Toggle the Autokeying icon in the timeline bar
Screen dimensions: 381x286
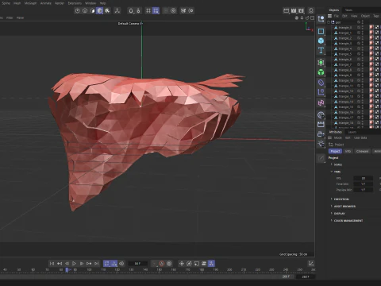tap(162, 264)
